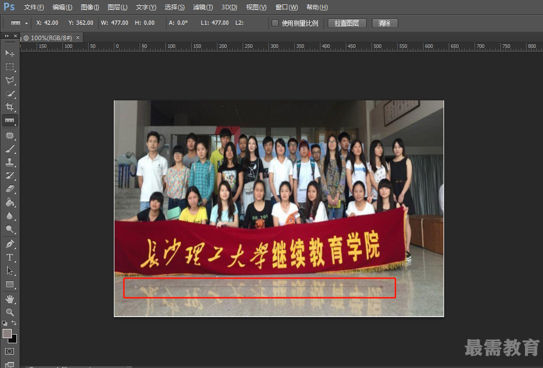Select the Ruler tool in toolbox
Image resolution: width=543 pixels, height=368 pixels.
click(10, 120)
